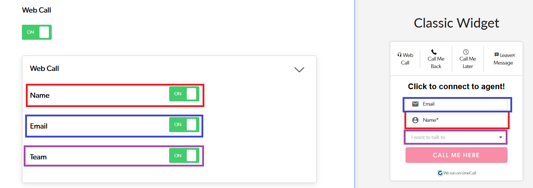Open the Leave Message tab
Screen dimensions: 533x188
tap(503, 63)
